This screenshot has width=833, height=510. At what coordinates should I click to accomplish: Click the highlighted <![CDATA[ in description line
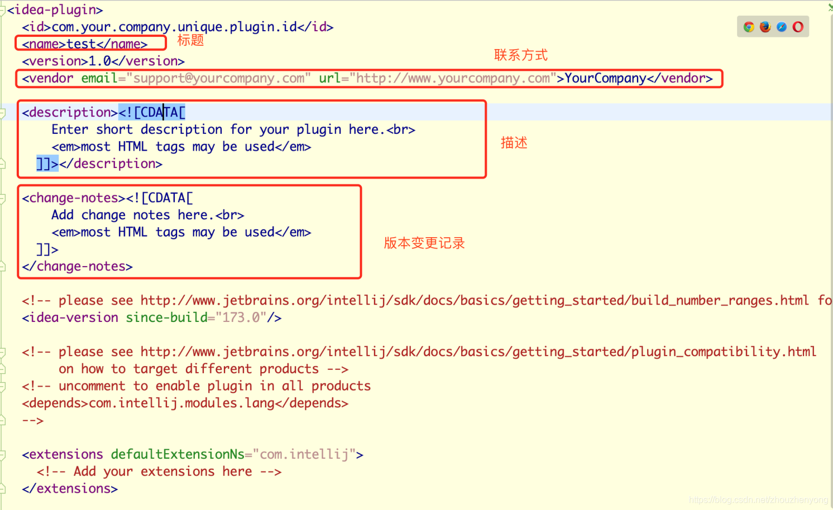tap(152, 113)
